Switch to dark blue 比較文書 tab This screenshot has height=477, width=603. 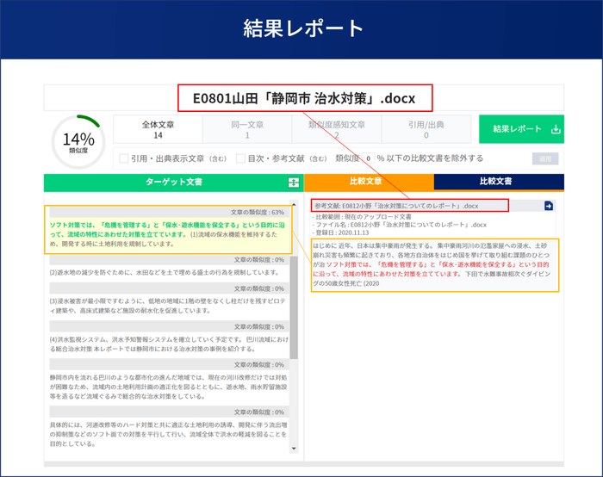pyautogui.click(x=499, y=182)
